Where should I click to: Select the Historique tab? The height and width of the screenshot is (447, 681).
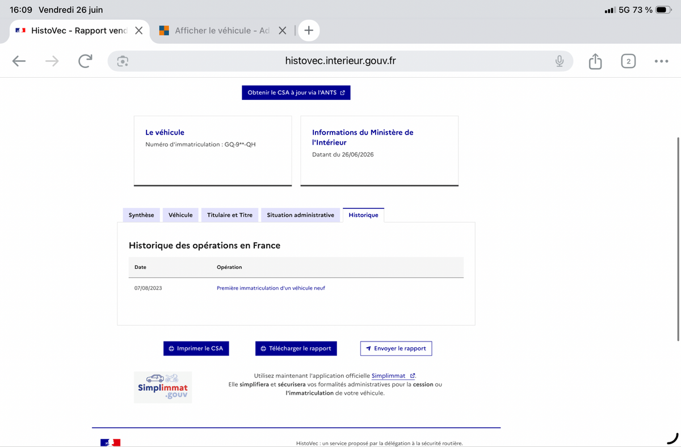tap(364, 215)
